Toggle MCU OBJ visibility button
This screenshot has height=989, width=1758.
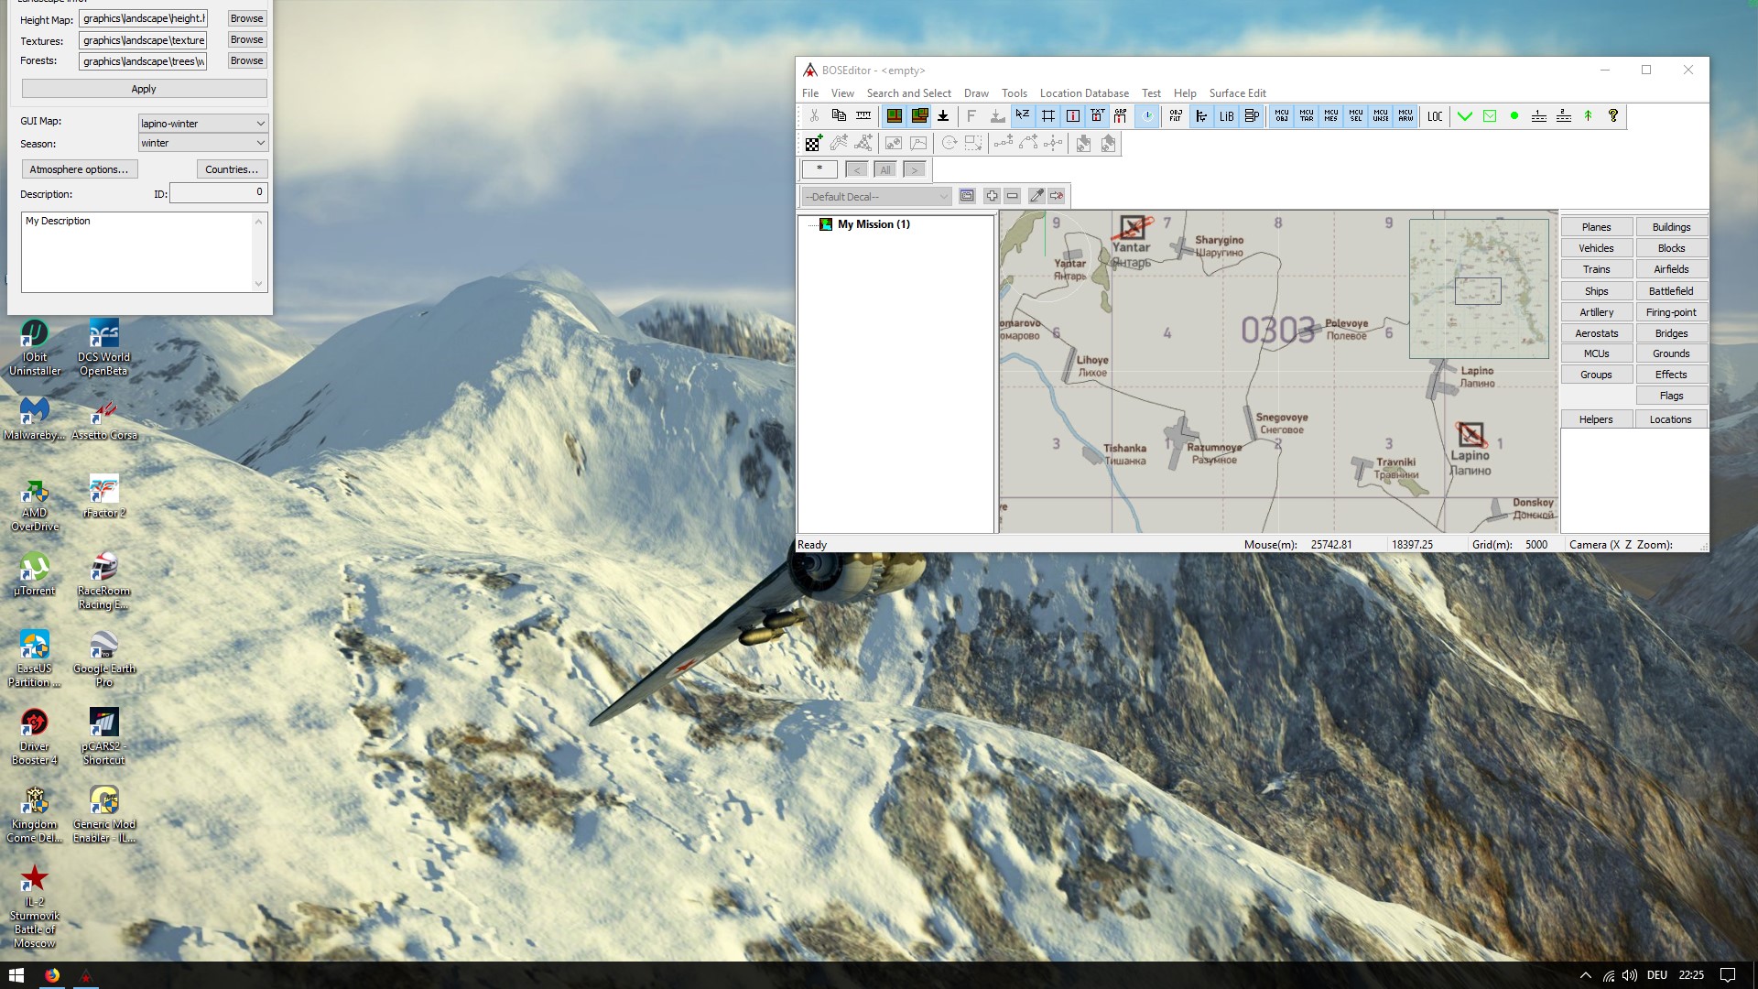[1281, 116]
